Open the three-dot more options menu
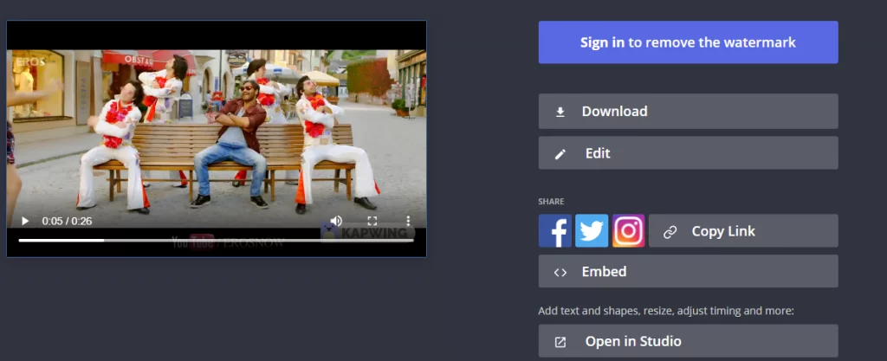887x361 pixels. [408, 221]
